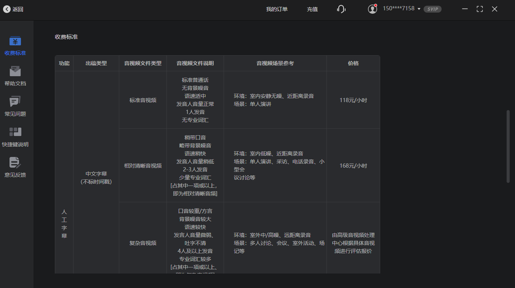
Task: View 快捷键说明 shortcut keys icon
Action: (x=15, y=131)
